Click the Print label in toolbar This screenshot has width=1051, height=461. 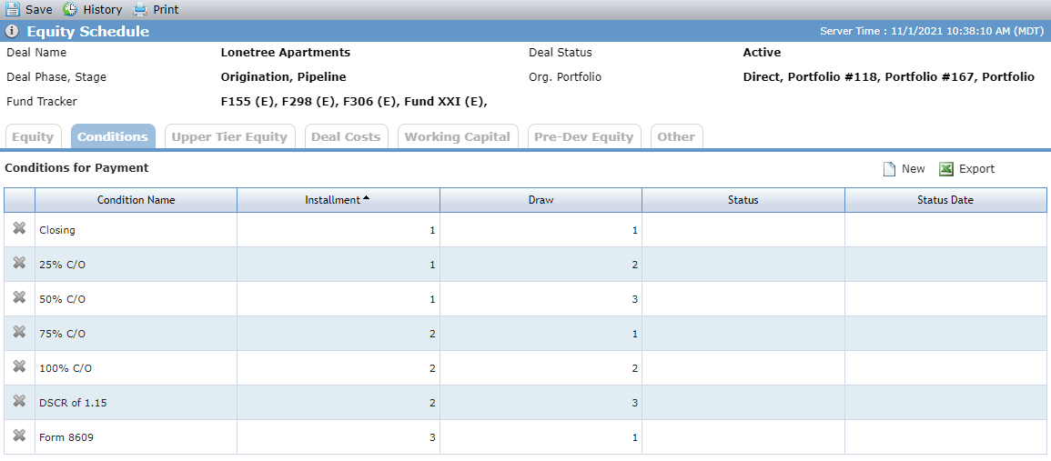(x=167, y=10)
